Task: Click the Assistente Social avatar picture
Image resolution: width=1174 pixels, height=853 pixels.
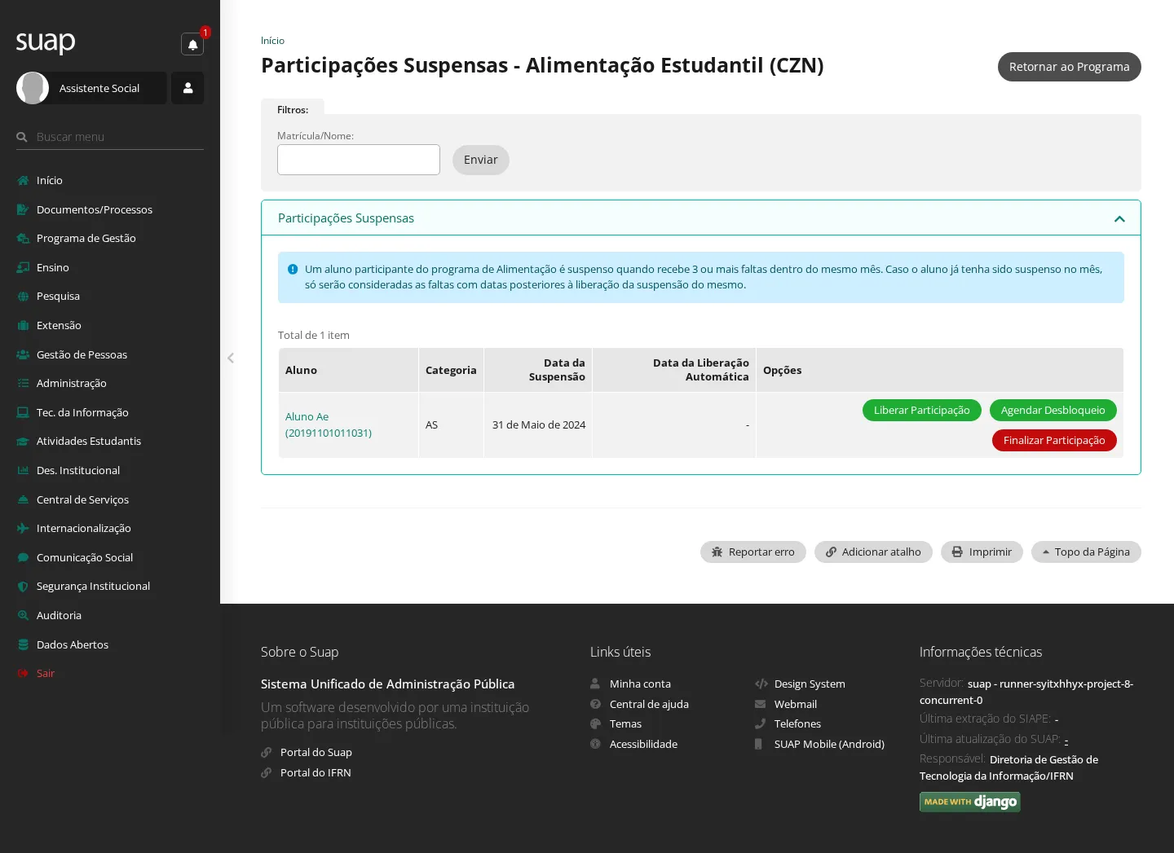Action: point(33,88)
